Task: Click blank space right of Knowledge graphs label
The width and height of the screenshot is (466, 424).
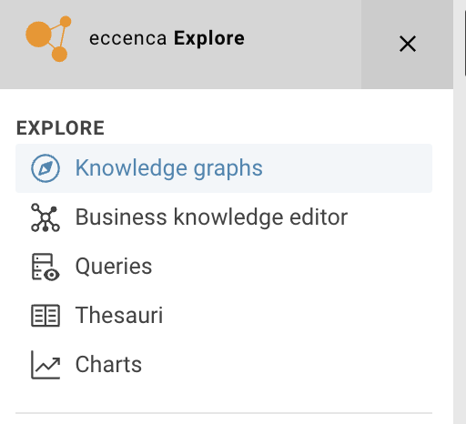Action: coord(346,168)
